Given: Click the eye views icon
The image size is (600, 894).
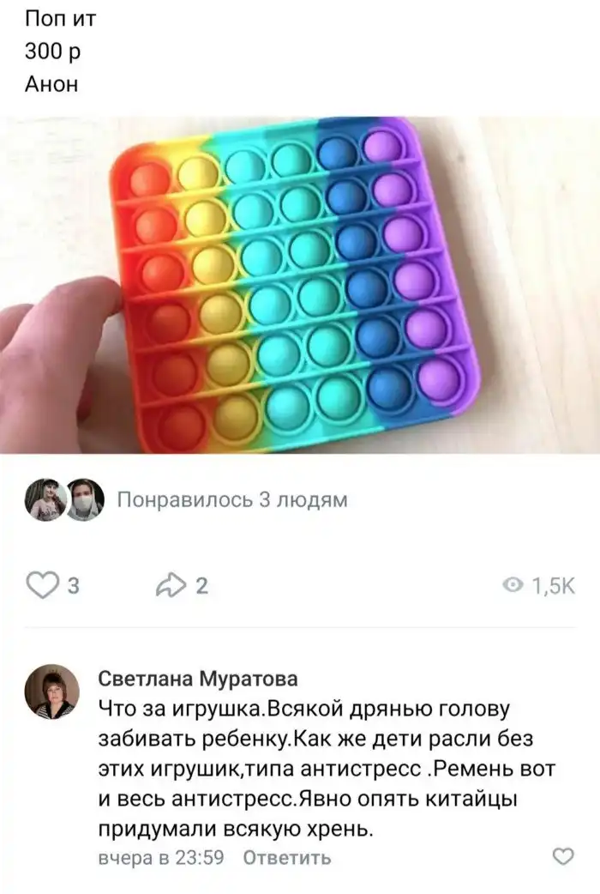Looking at the screenshot, I should click(x=513, y=585).
